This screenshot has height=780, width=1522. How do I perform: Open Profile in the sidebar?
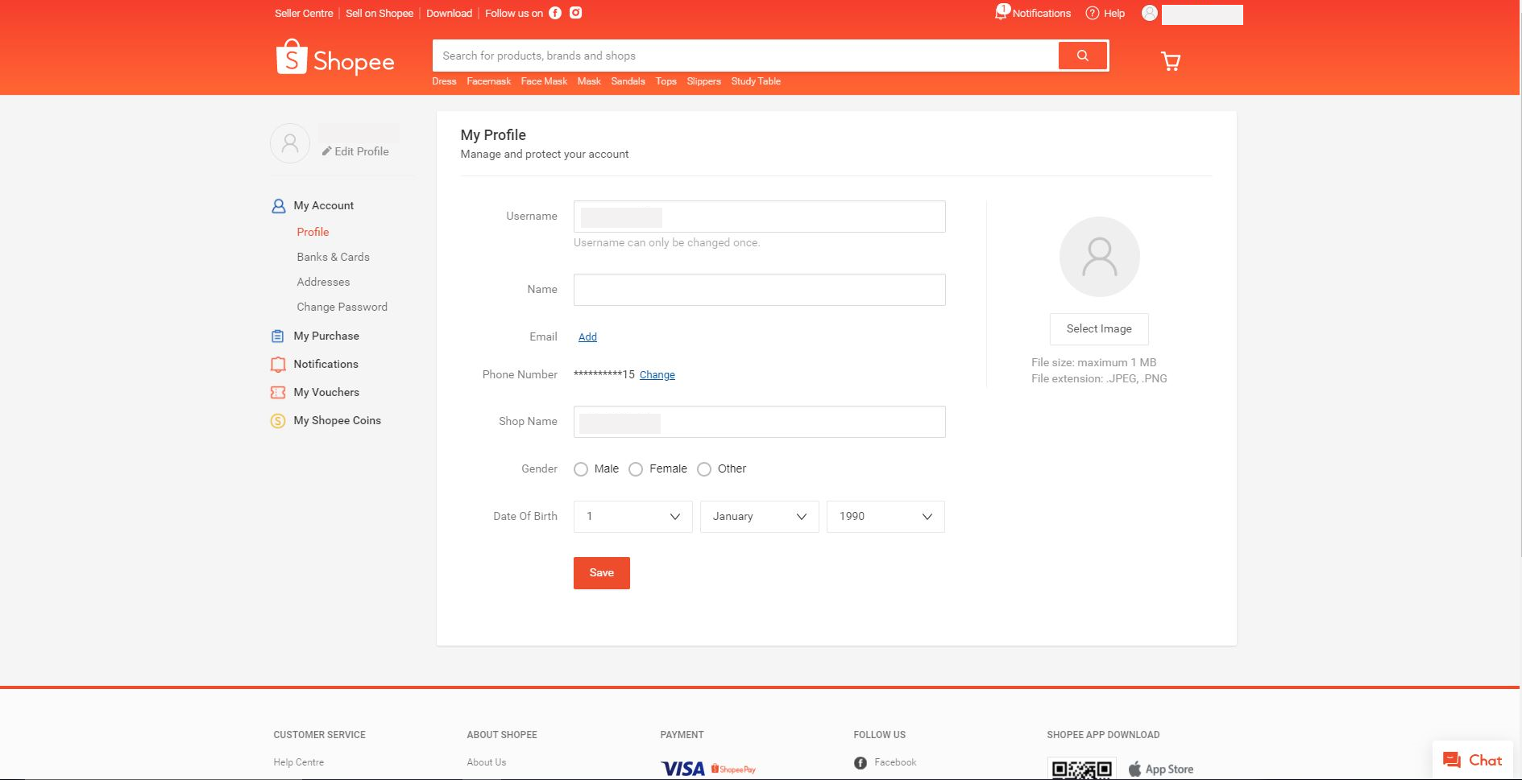point(313,232)
